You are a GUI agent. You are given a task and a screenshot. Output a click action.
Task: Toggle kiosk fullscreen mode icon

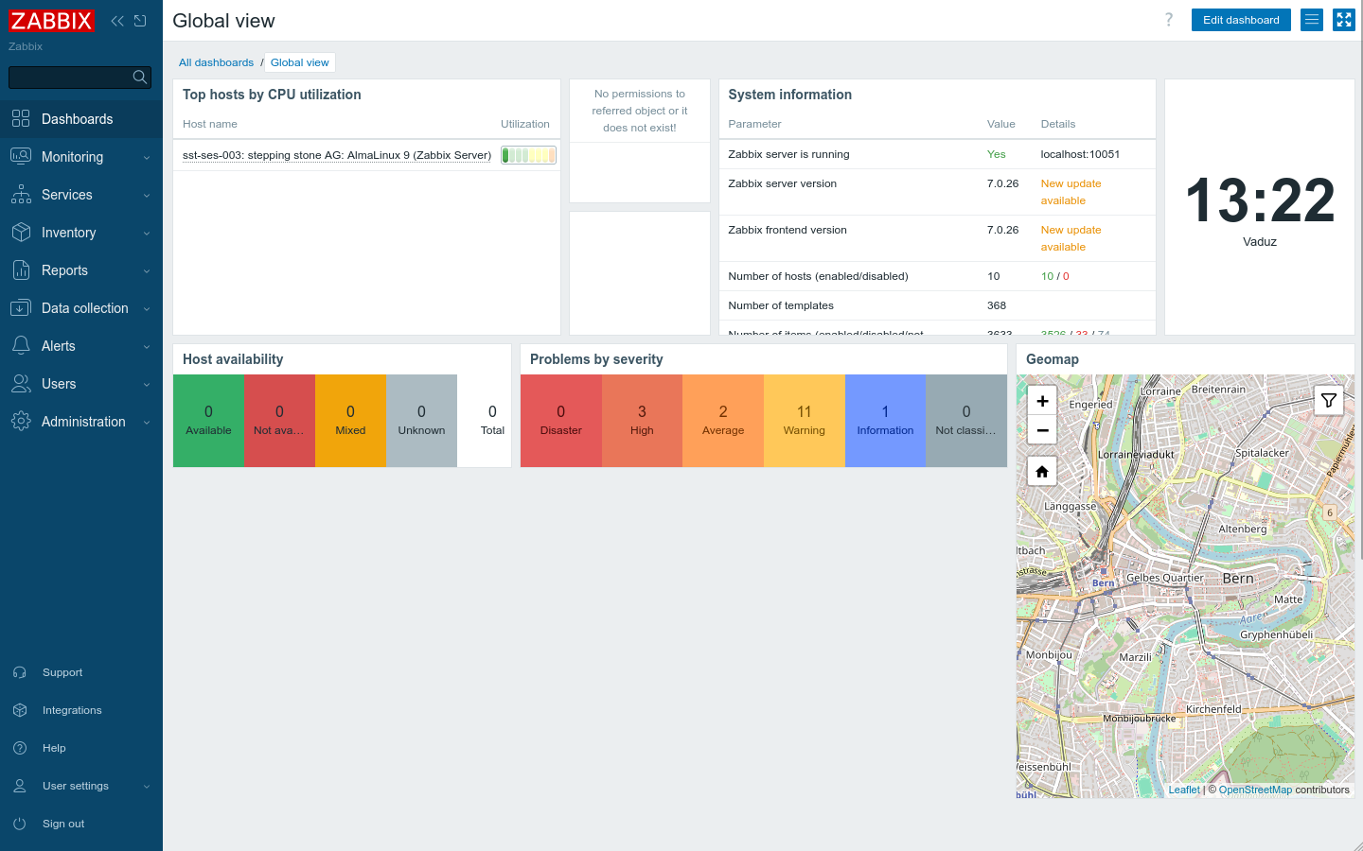pos(1344,20)
